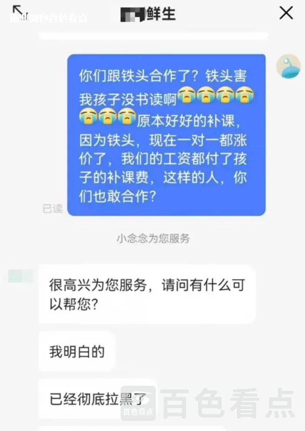Viewport: 305px width, 431px height.
Task: Tap the partially visible bubble at chat top
Action: click(153, 36)
